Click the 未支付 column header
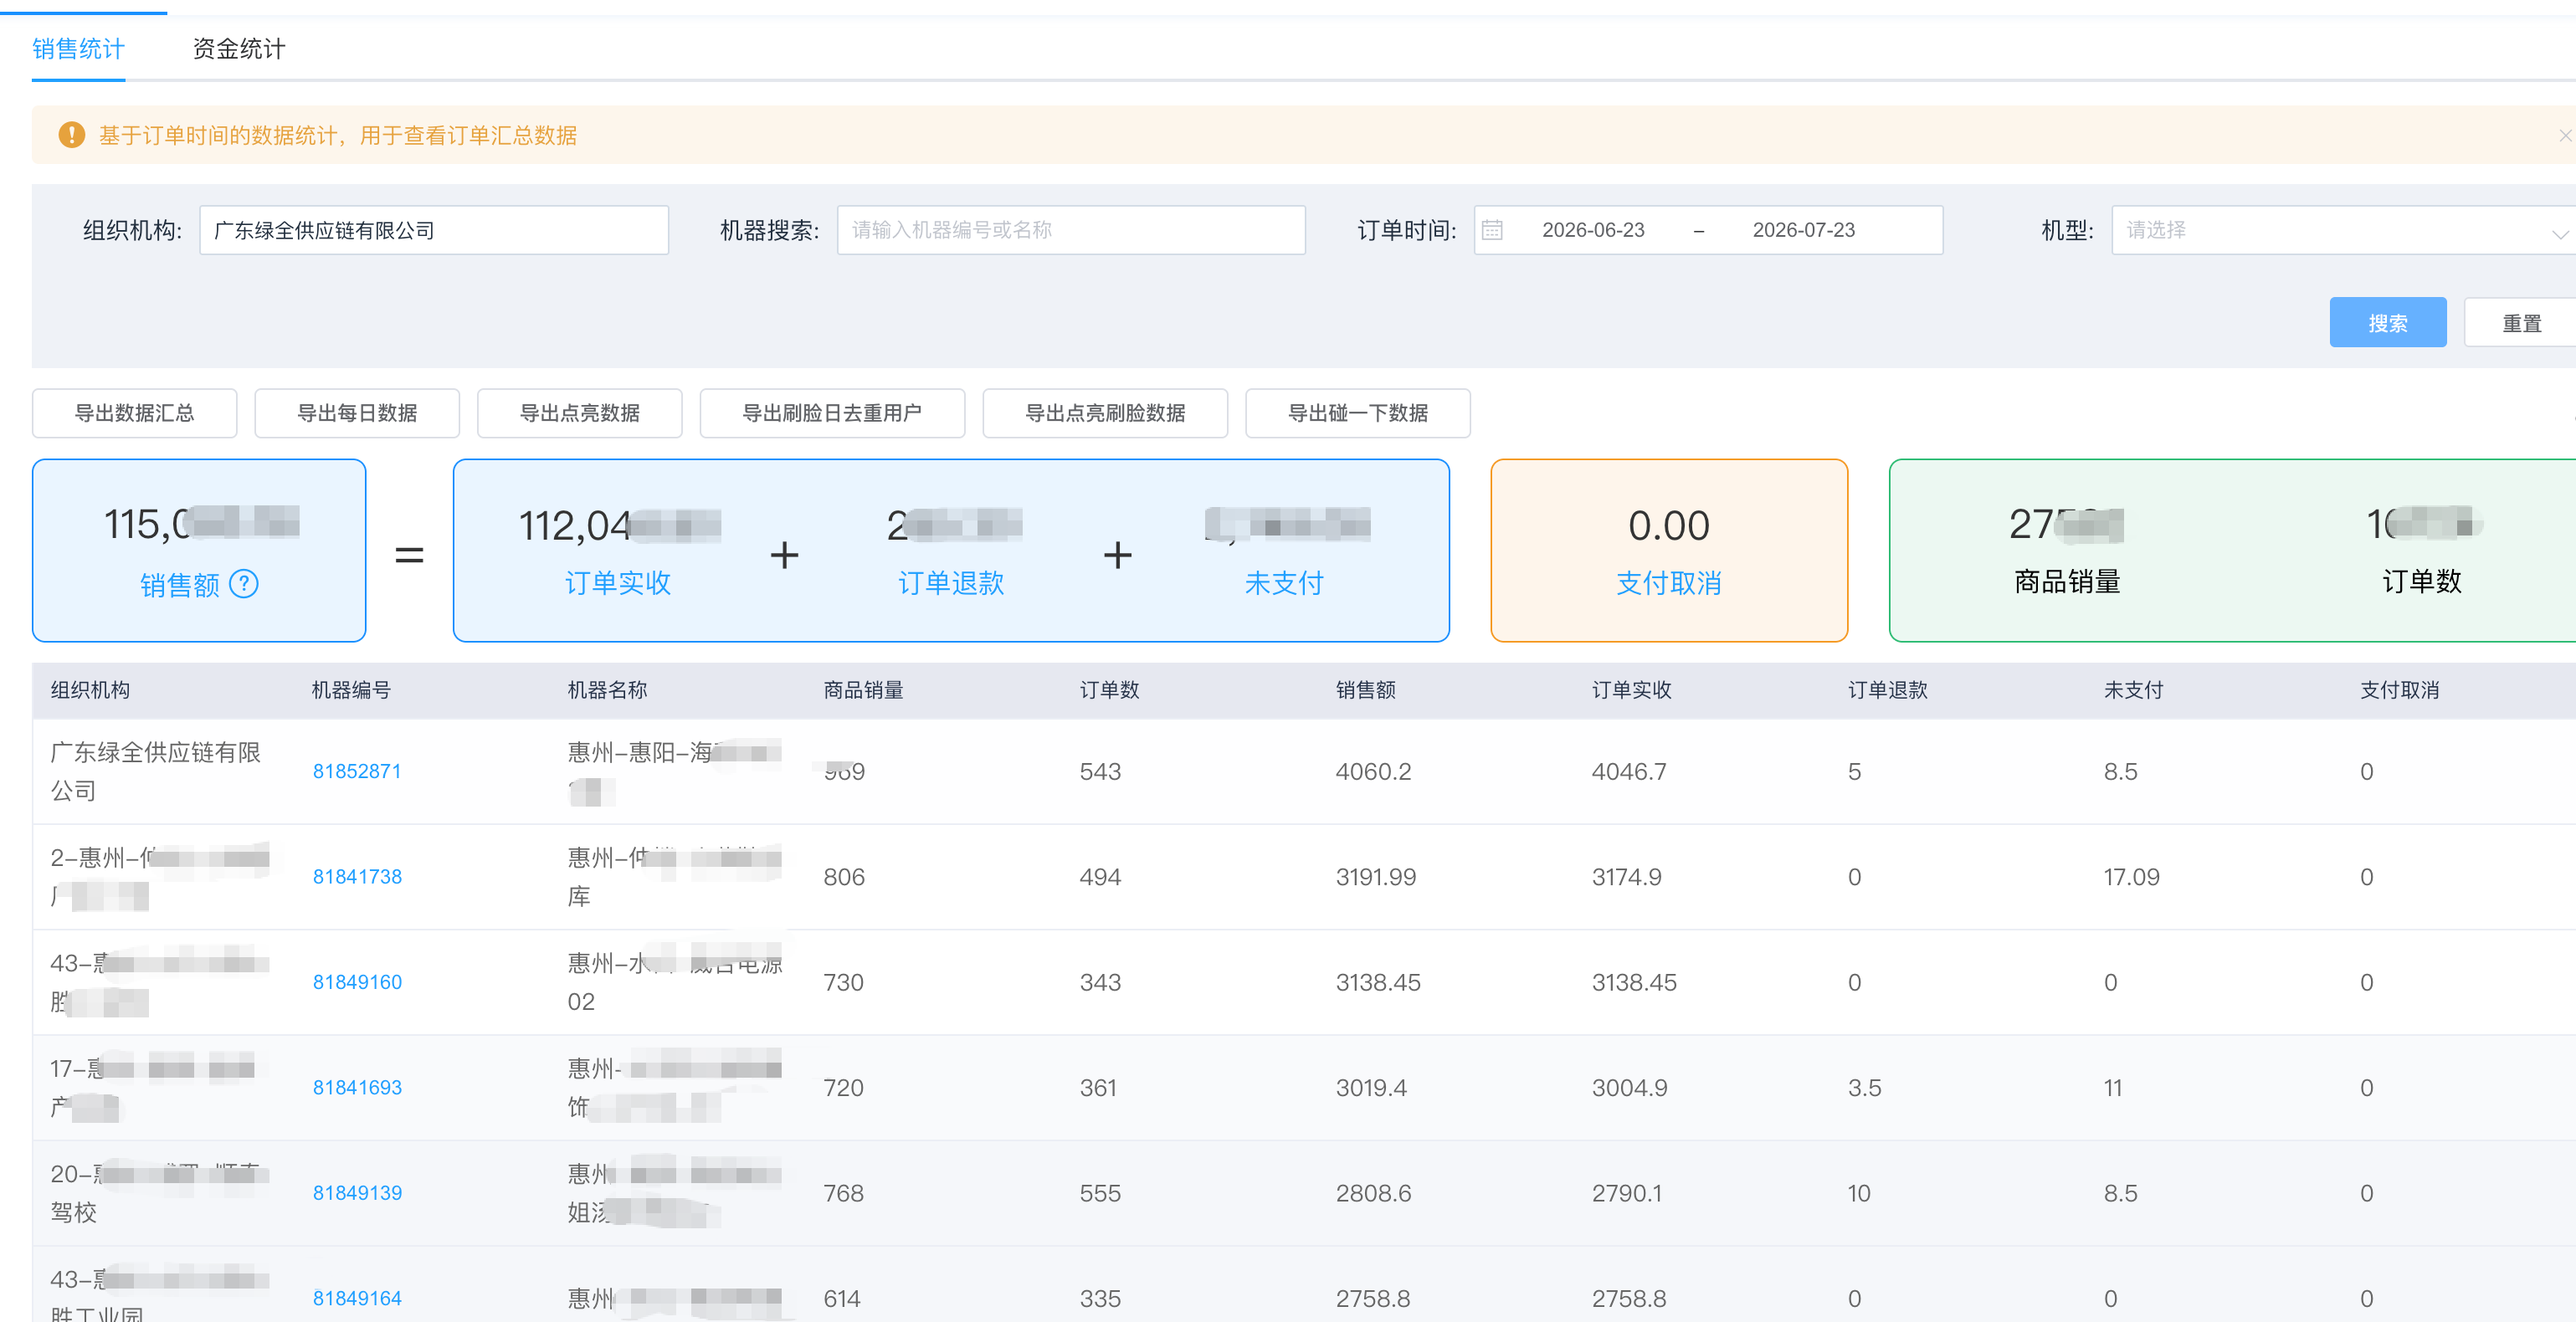The height and width of the screenshot is (1322, 2576). pyautogui.click(x=2133, y=690)
